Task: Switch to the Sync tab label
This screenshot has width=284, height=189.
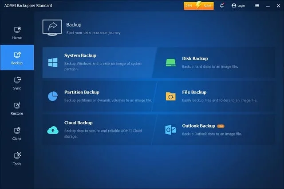Action: pyautogui.click(x=17, y=89)
